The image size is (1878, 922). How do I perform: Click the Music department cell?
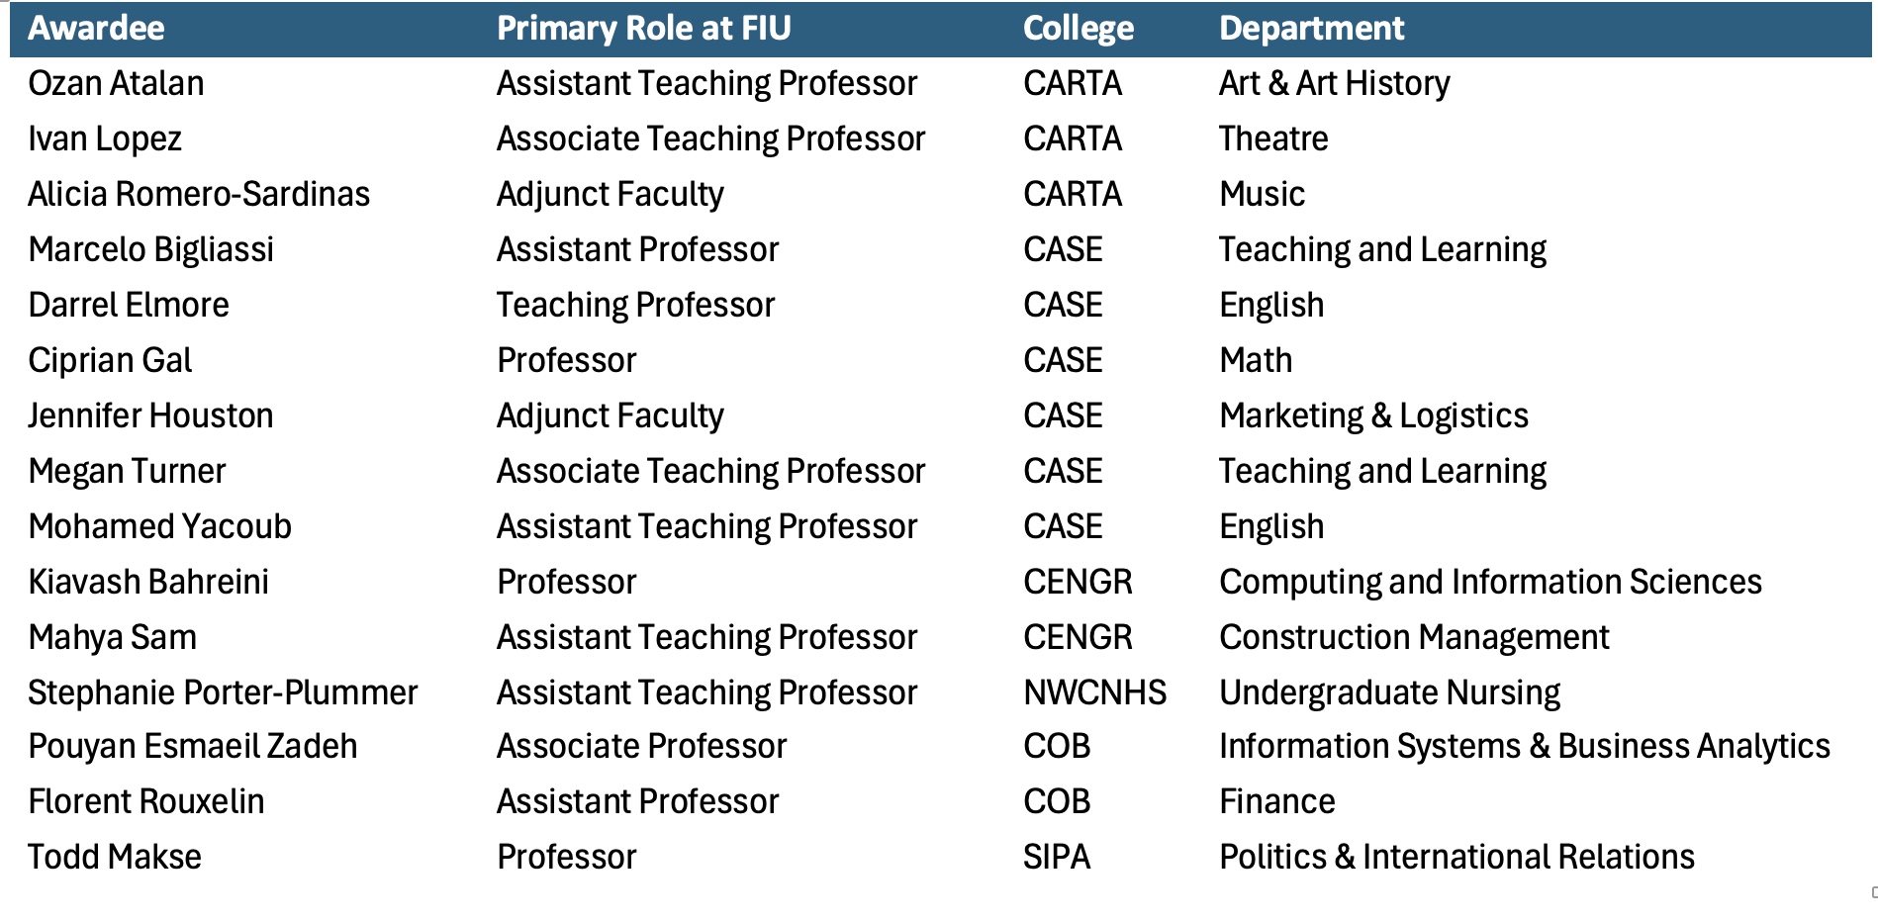tap(1262, 195)
